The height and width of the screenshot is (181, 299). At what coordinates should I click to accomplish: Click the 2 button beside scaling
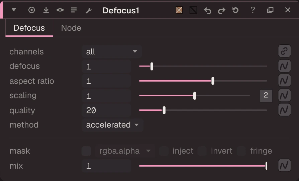click(x=266, y=96)
